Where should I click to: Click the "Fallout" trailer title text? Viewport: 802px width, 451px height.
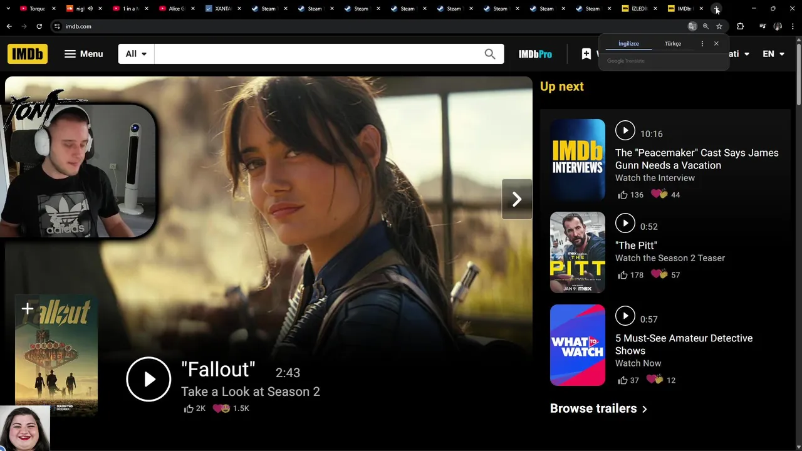click(218, 370)
